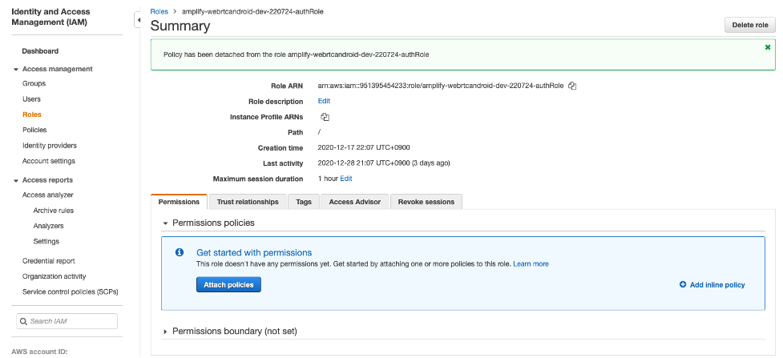Click the Get started with permissions heading
The height and width of the screenshot is (358, 783).
[254, 252]
